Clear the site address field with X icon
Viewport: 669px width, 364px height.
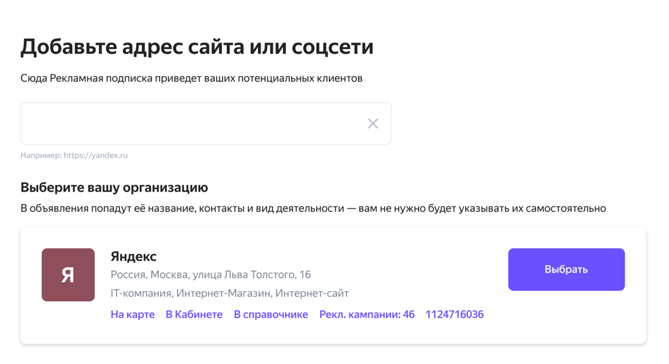click(x=373, y=124)
